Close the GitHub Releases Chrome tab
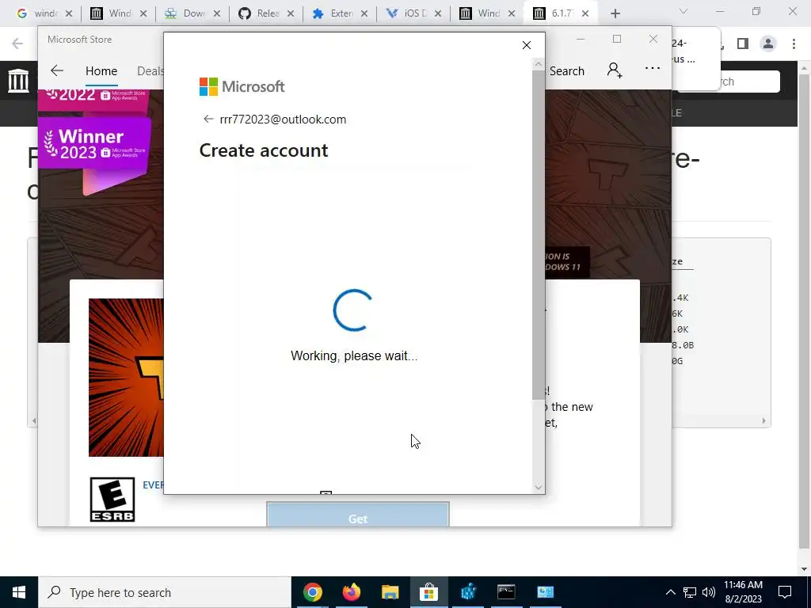The height and width of the screenshot is (608, 811). pos(291,14)
